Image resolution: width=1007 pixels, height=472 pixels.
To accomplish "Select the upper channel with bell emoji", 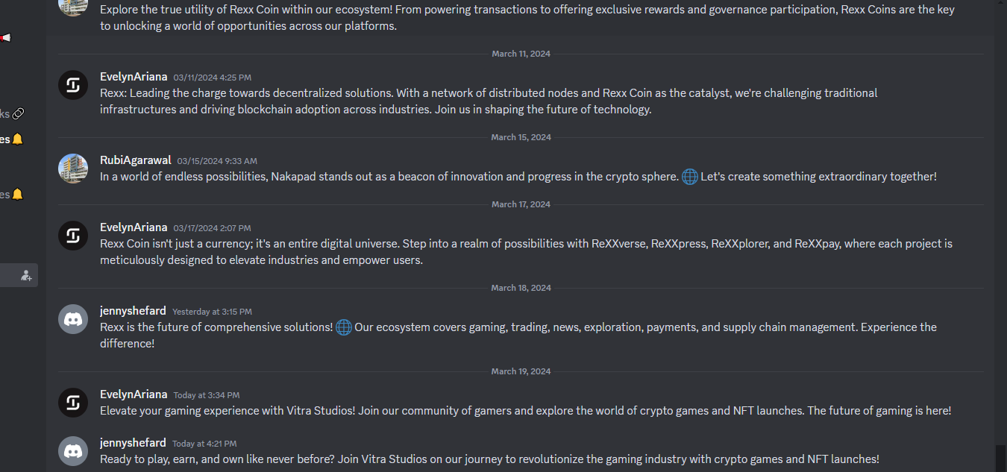I will (x=13, y=139).
